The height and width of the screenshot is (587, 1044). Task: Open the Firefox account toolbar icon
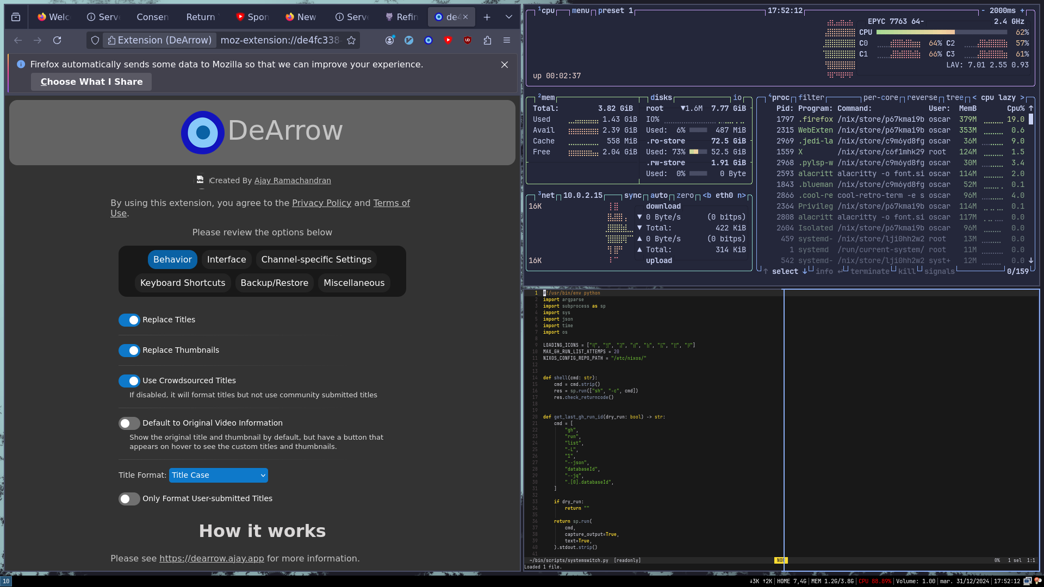[x=389, y=40]
